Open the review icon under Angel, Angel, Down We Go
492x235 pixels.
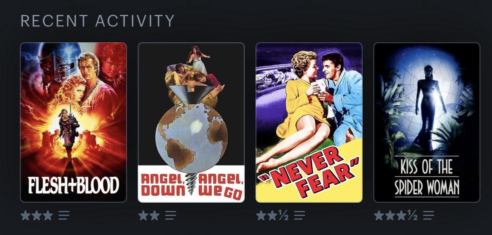point(170,215)
